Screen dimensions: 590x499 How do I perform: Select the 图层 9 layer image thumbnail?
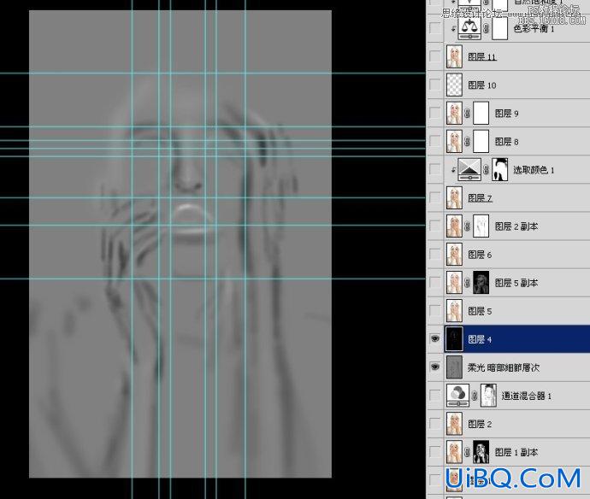pyautogui.click(x=454, y=113)
